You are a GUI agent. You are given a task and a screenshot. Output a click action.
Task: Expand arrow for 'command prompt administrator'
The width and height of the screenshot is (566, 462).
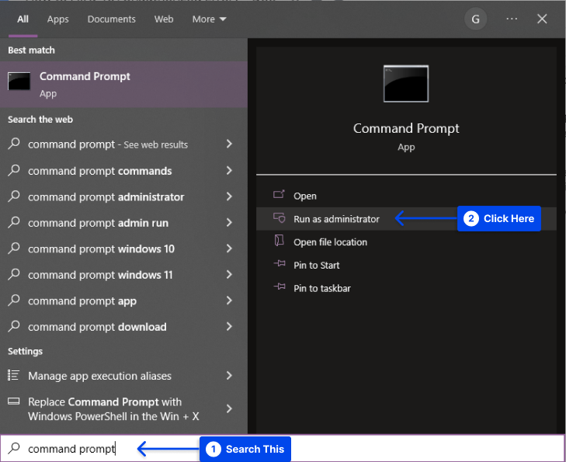point(229,196)
